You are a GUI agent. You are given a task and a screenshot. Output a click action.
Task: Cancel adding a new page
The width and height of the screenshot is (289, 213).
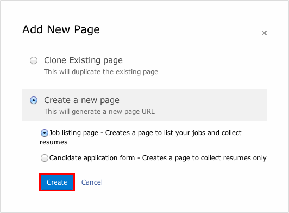coord(92,182)
